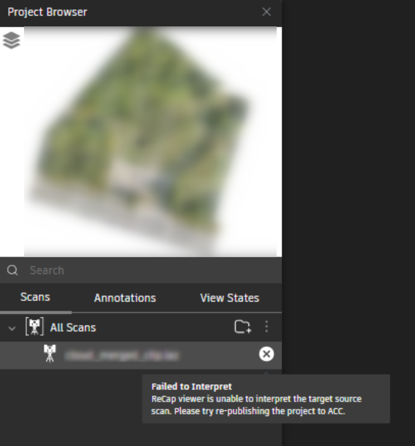415x446 pixels.
Task: Switch to the View States tab
Action: (x=229, y=298)
